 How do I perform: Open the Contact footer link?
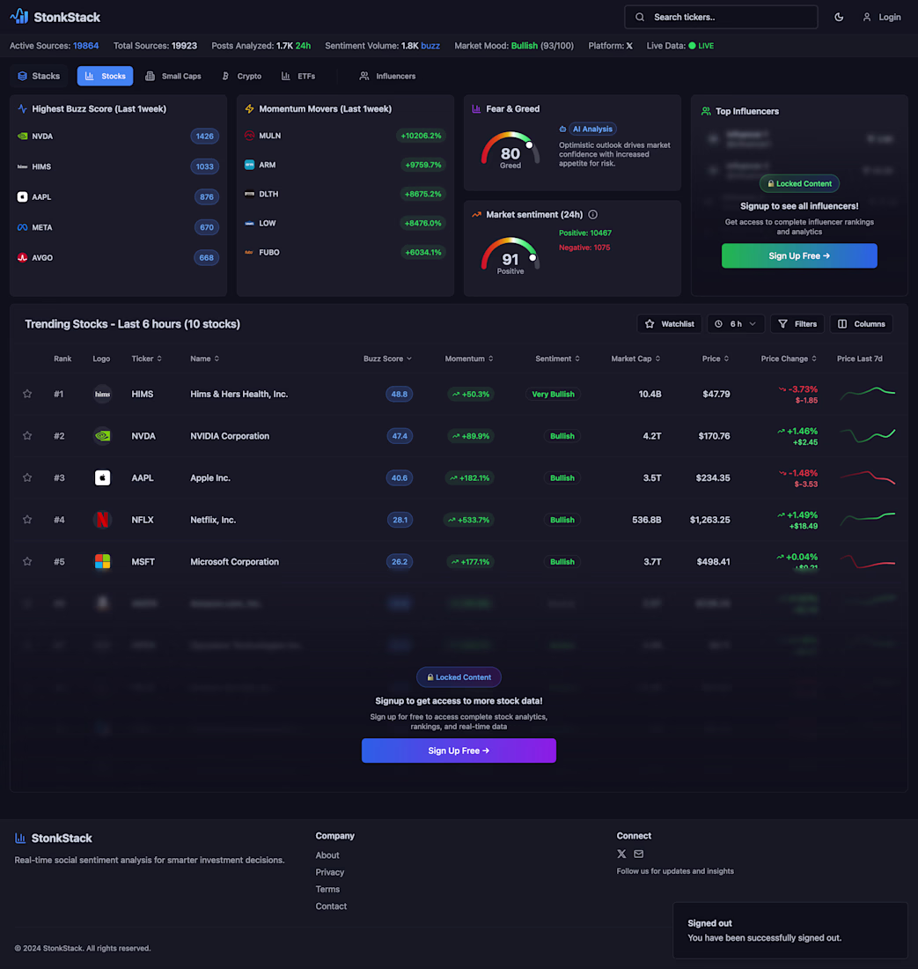pos(331,906)
